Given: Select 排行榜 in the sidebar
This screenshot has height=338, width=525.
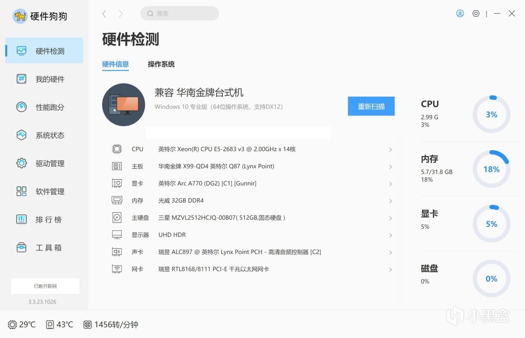Looking at the screenshot, I should (44, 219).
